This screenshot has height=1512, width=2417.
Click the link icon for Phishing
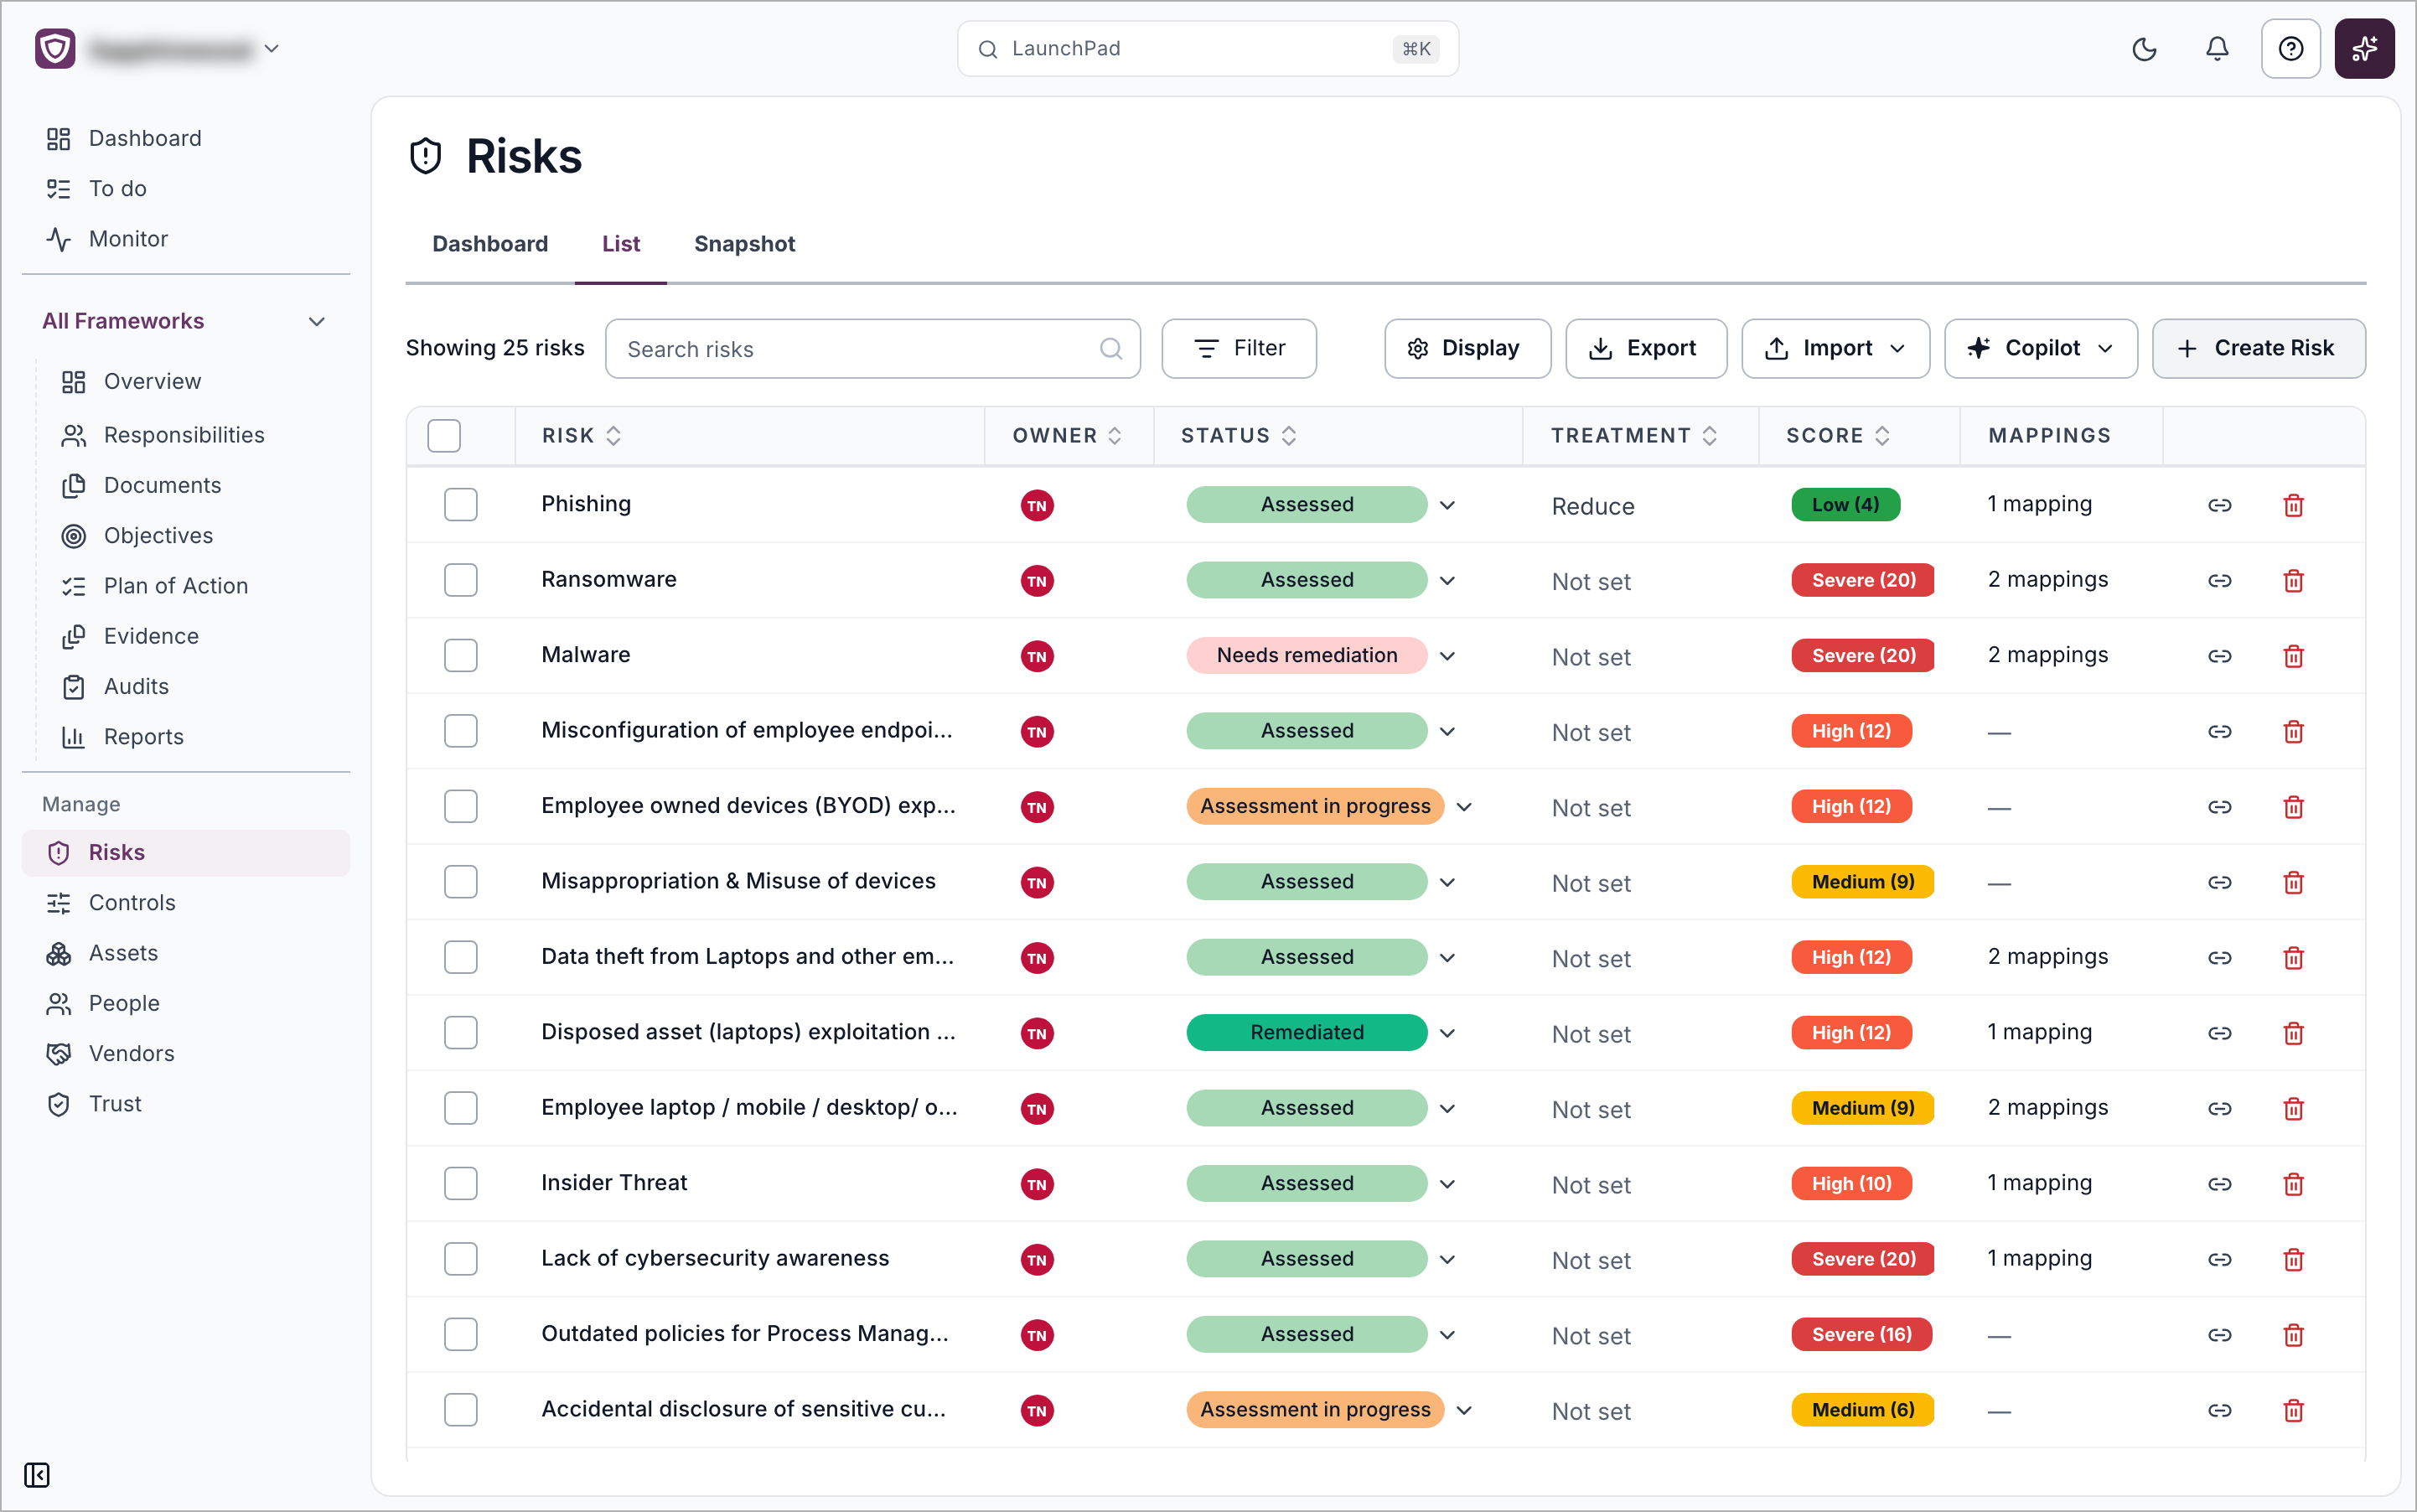tap(2220, 505)
